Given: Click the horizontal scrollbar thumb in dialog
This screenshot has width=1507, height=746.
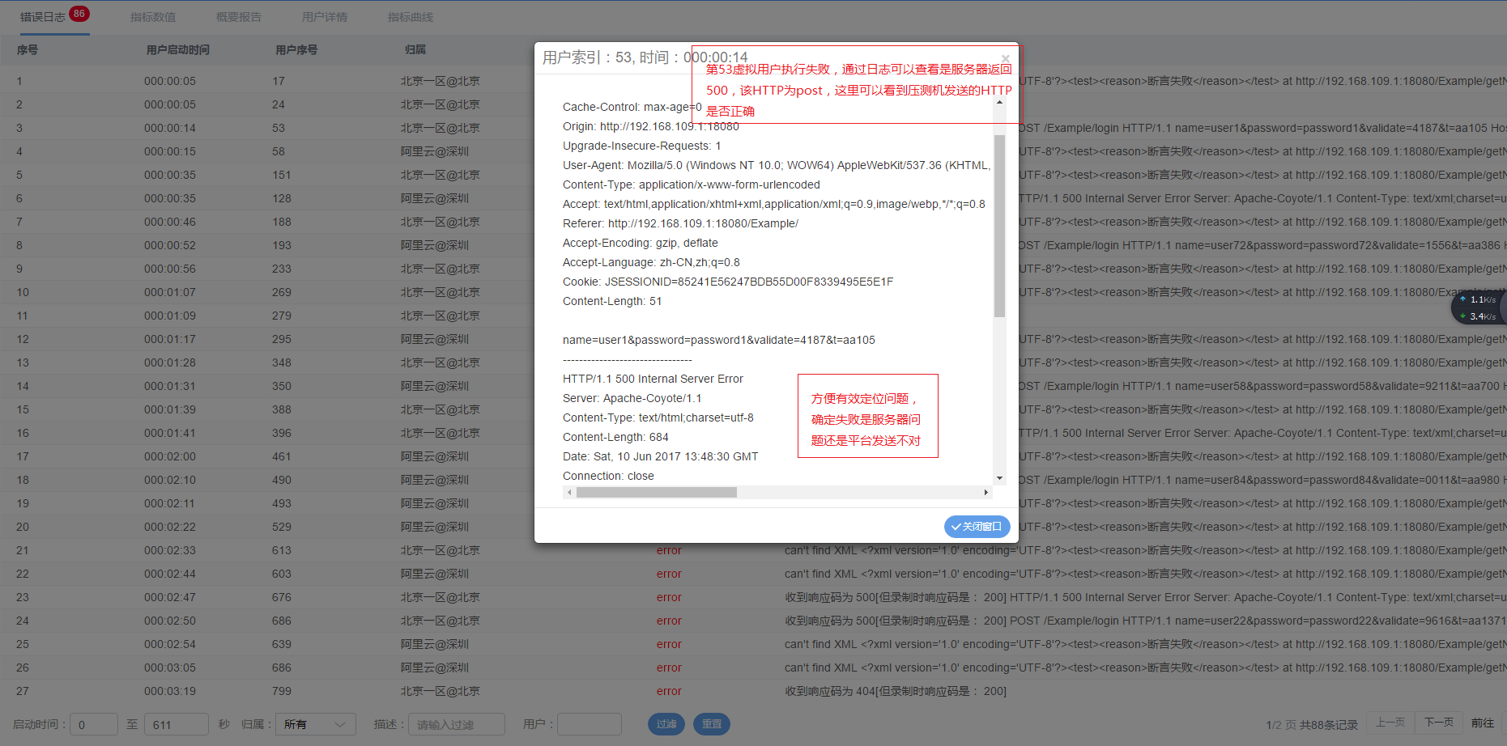Looking at the screenshot, I should [x=656, y=492].
